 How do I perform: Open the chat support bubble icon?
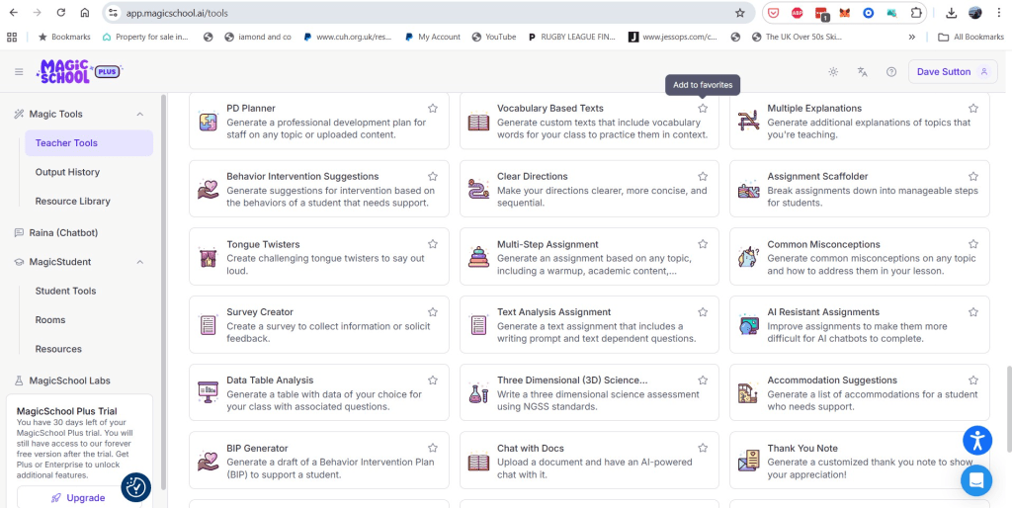[x=976, y=480]
